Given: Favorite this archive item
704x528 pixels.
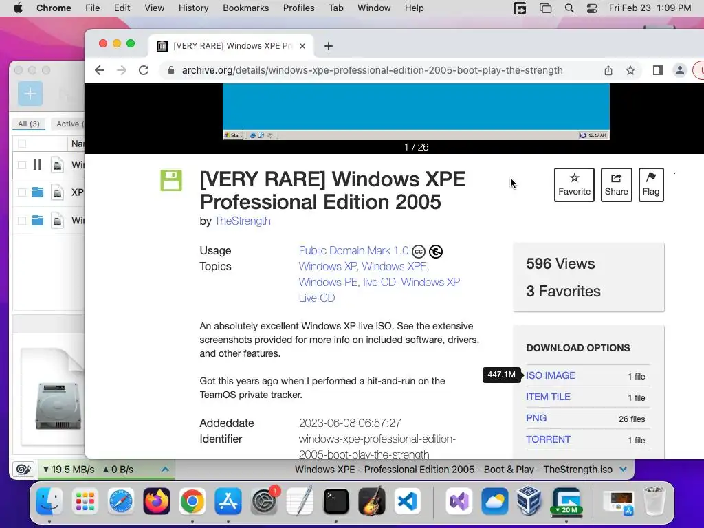Looking at the screenshot, I should 574,185.
